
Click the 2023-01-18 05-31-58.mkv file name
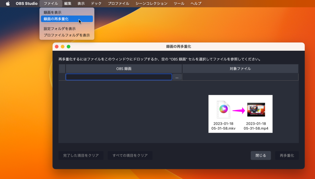point(223,126)
